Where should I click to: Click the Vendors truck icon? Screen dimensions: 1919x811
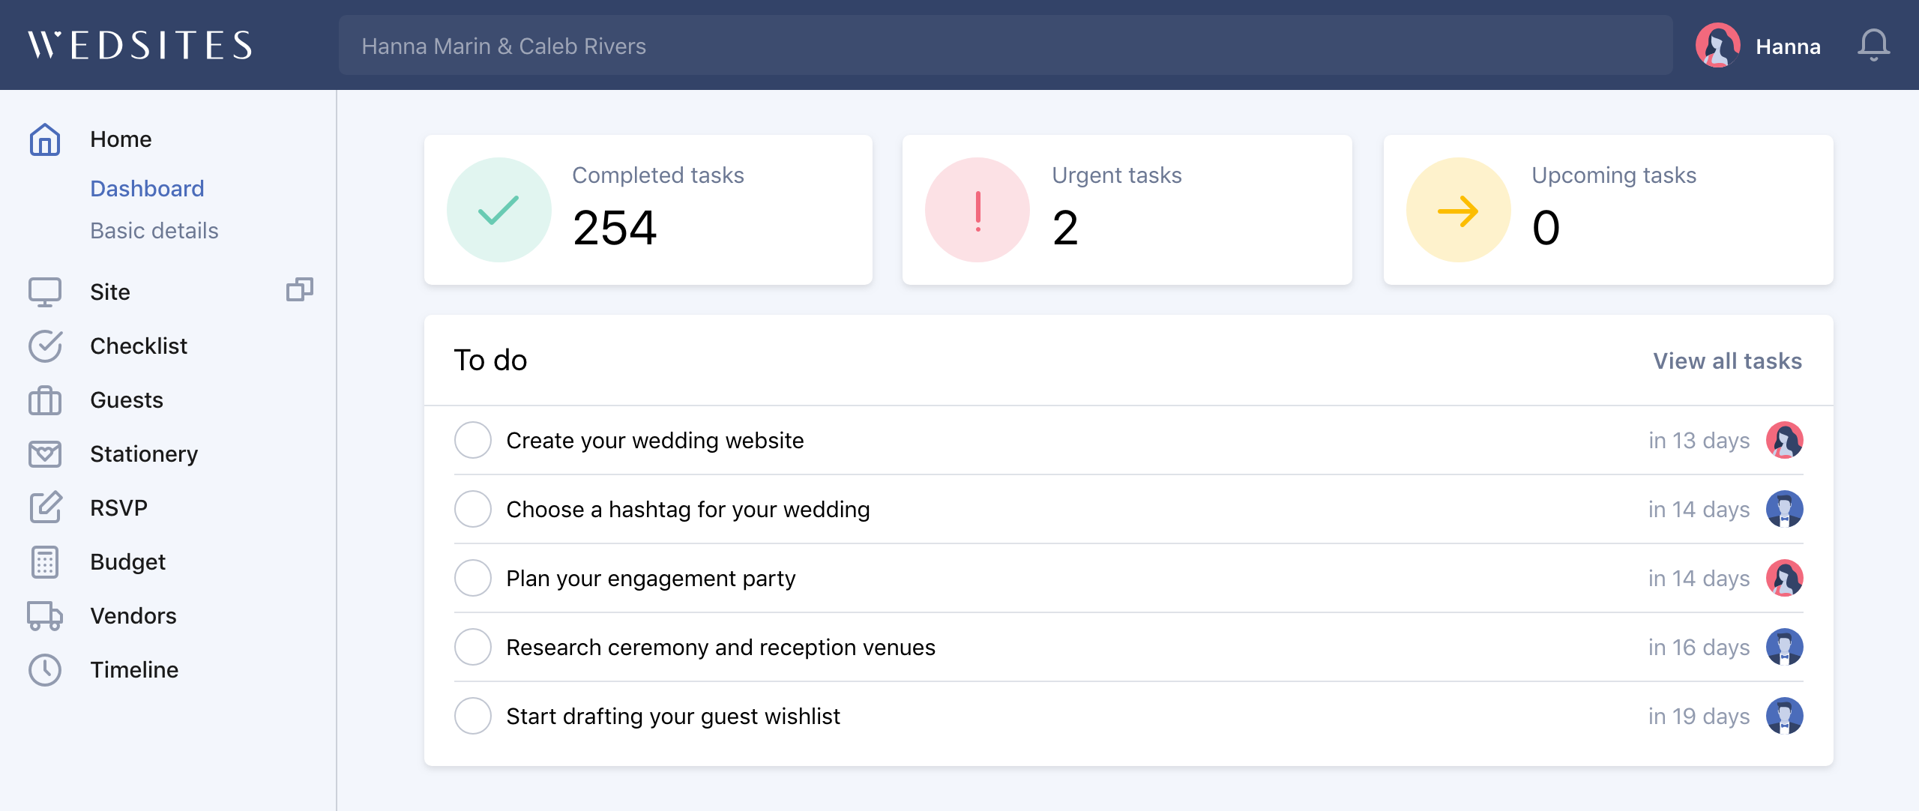[x=45, y=616]
